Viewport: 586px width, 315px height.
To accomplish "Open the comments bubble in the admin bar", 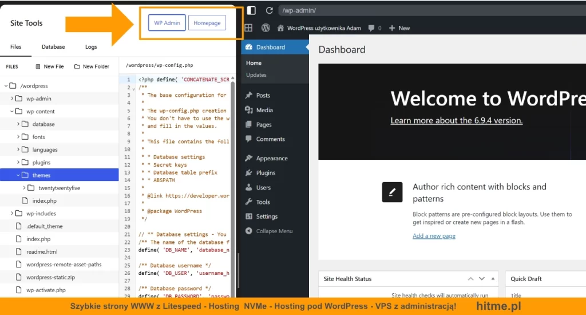I will coord(371,28).
